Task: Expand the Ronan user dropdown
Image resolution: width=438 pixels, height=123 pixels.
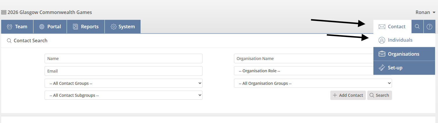Action: [425, 12]
